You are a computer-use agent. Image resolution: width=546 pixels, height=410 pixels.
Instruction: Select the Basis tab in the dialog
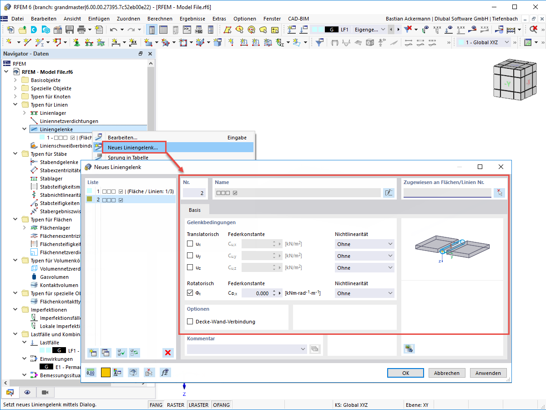195,210
